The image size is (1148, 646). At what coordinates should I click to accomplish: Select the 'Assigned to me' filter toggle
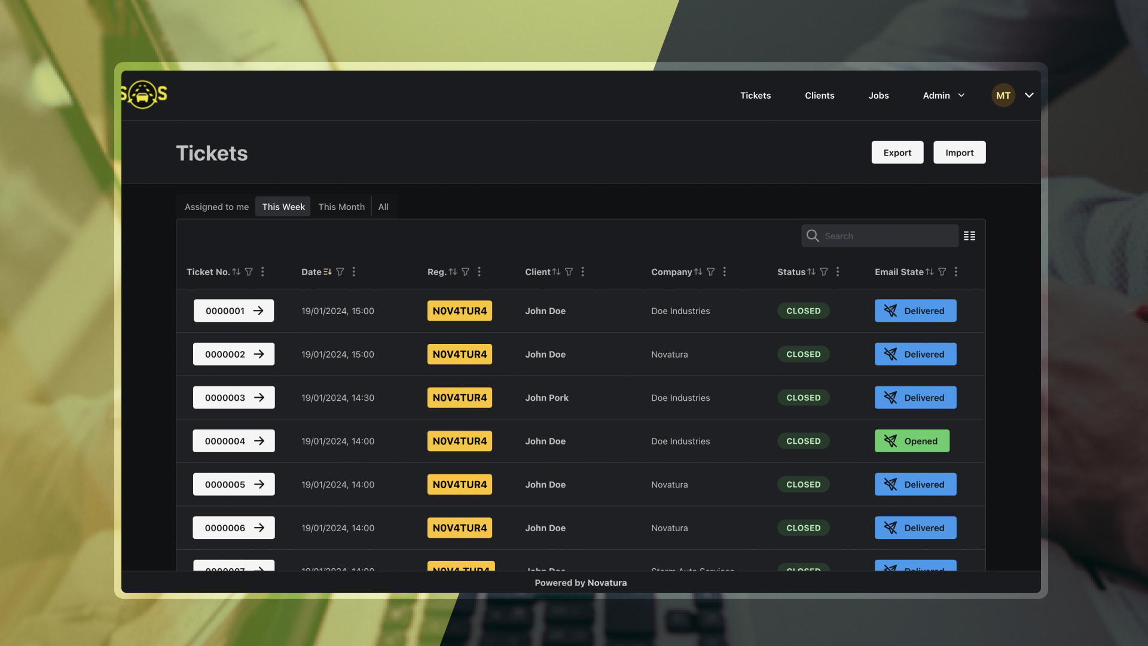[216, 206]
